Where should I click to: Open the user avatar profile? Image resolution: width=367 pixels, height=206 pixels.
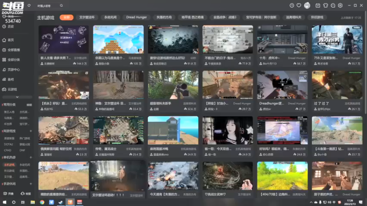click(x=307, y=5)
